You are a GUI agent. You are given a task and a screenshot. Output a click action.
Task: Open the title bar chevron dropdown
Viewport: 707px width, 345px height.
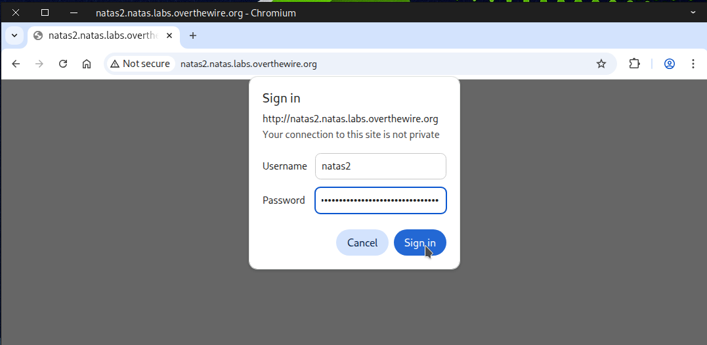pyautogui.click(x=693, y=12)
